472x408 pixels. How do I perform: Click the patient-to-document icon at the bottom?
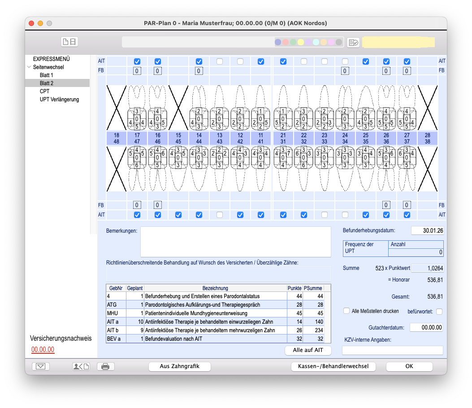[81, 366]
